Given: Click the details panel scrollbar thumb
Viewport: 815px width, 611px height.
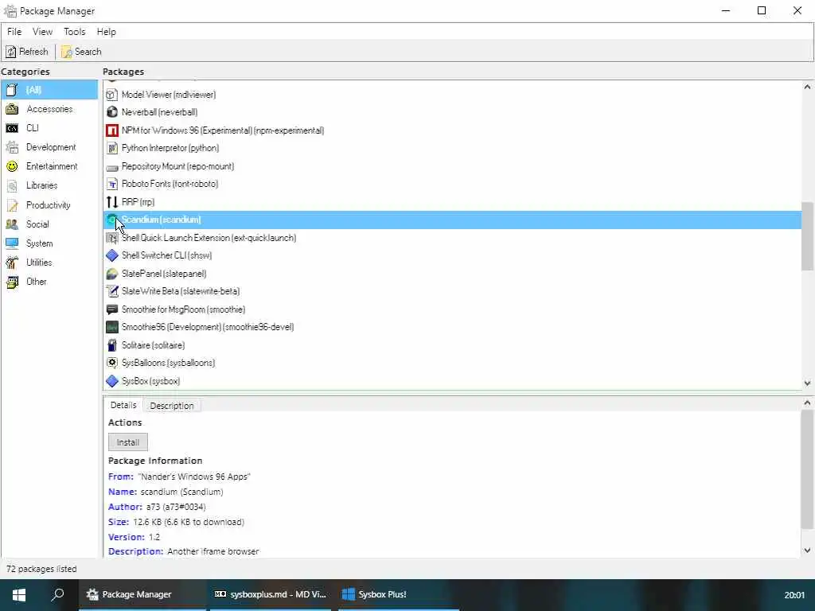Looking at the screenshot, I should [807, 469].
